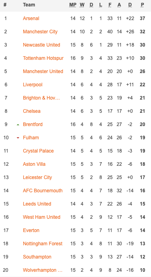Viewport: 151px width, 277px height.
Task: Click the W wins column header
Action: pos(82,5)
